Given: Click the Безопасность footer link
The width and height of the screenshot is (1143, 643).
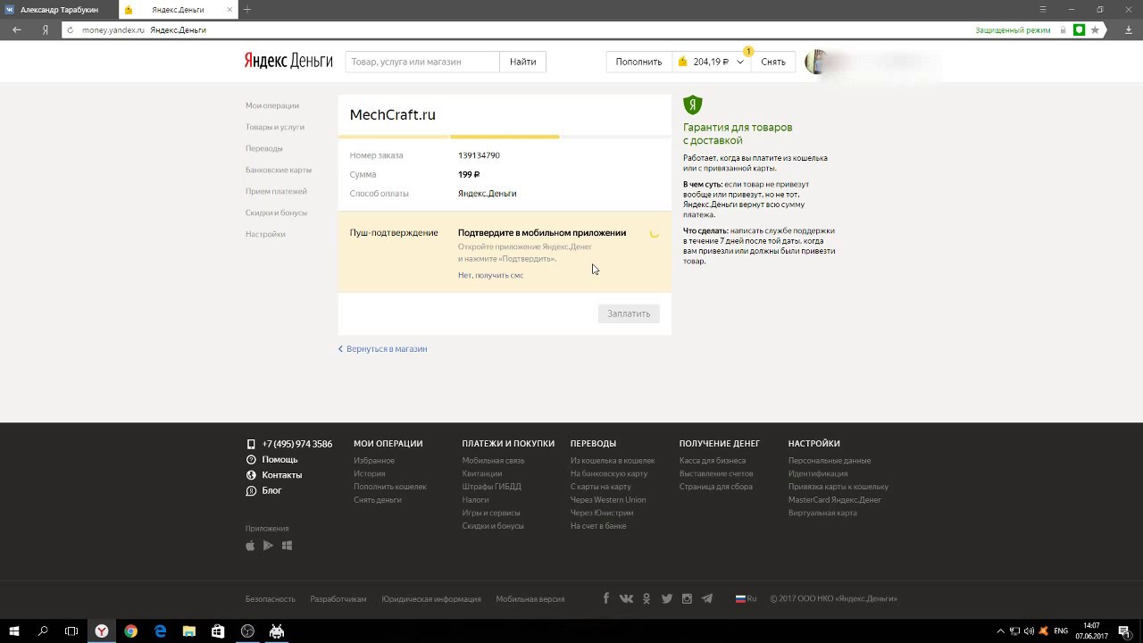Looking at the screenshot, I should click(x=271, y=599).
